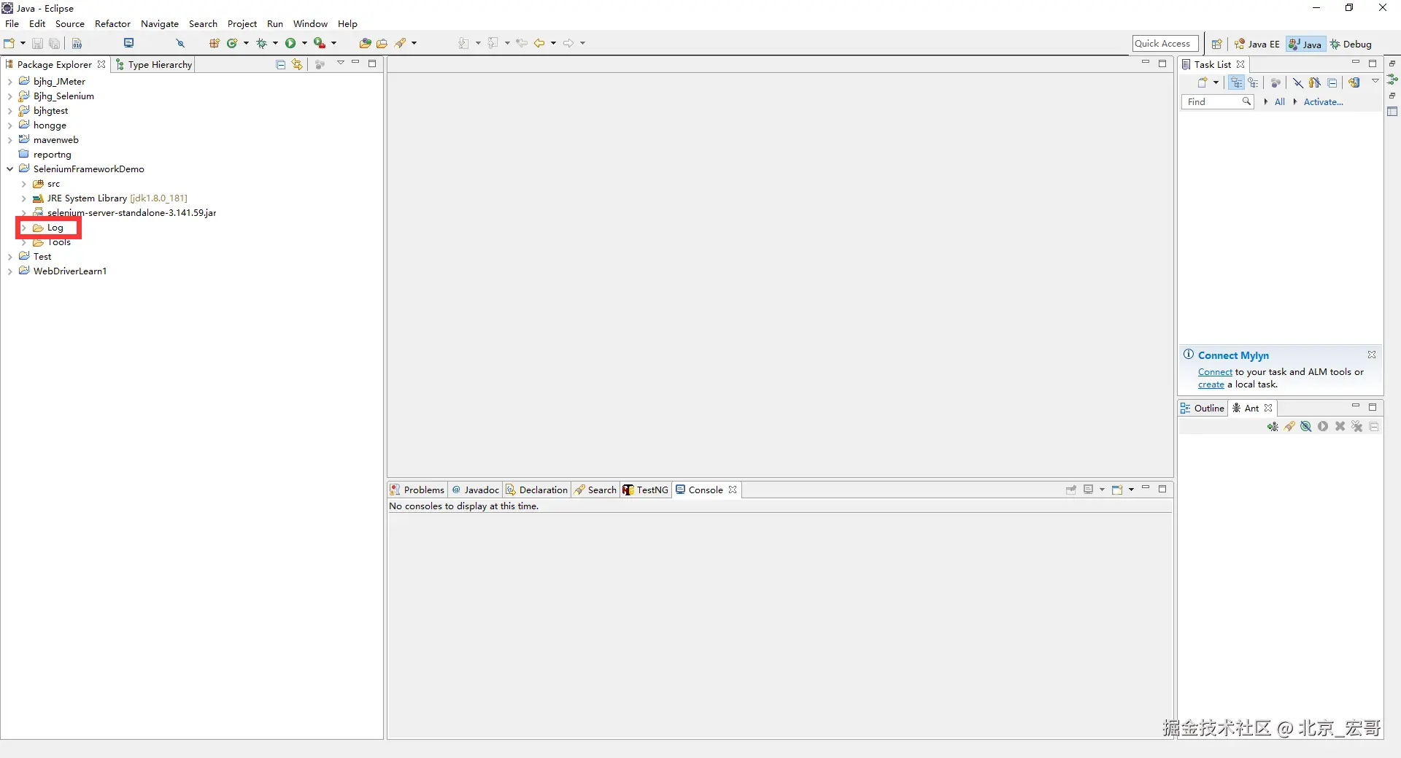Viewport: 1401px width, 758px height.
Task: Open the Package Explorer view menu triangle
Action: tap(340, 63)
